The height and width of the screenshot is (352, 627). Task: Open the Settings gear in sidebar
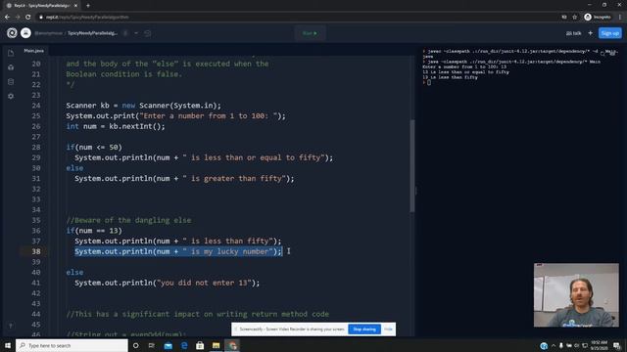pos(11,96)
